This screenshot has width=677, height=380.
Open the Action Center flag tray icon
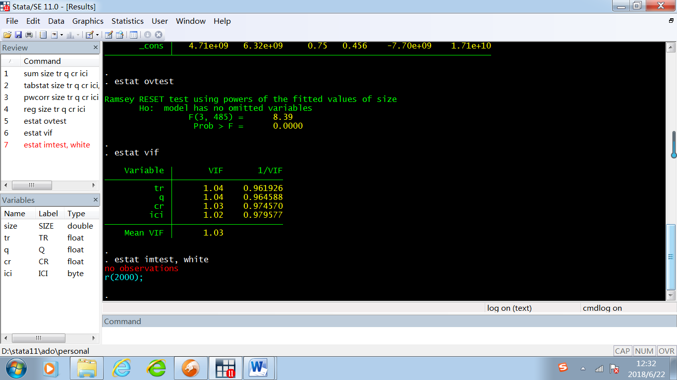click(615, 369)
